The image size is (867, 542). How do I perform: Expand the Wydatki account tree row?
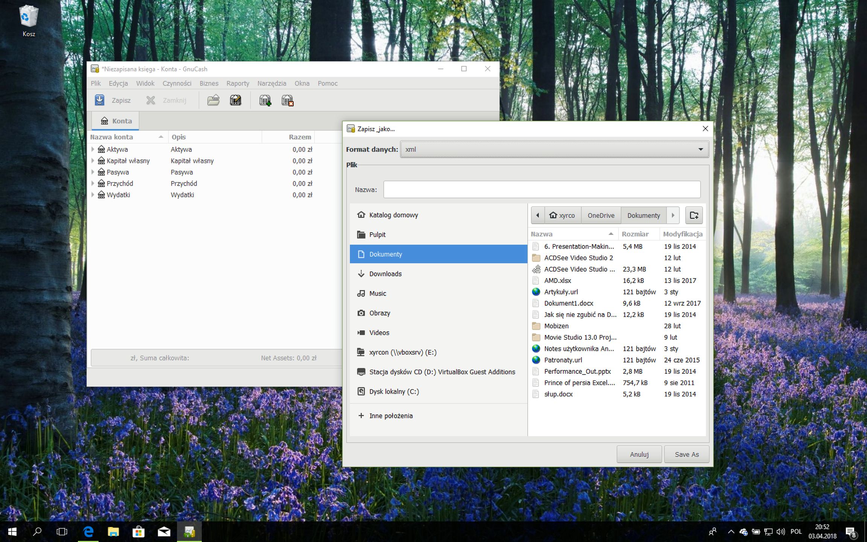pos(93,195)
